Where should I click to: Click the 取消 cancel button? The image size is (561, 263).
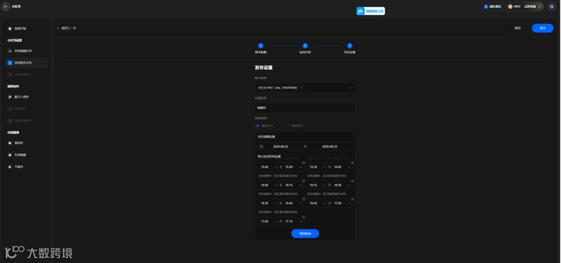pos(517,28)
